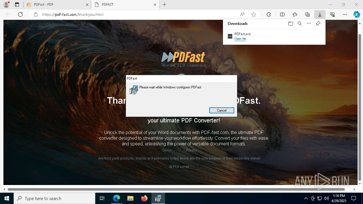Image resolution: width=363 pixels, height=204 pixels.
Task: Open the notification center icon
Action: point(354,198)
